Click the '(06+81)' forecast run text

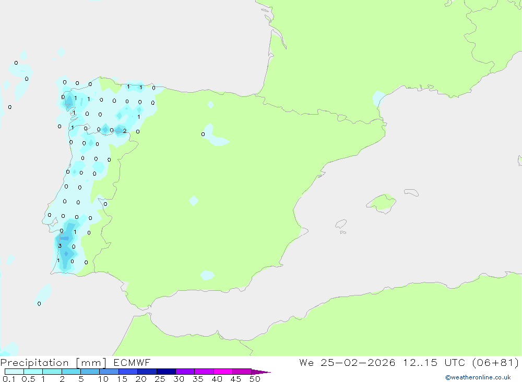[495, 362]
